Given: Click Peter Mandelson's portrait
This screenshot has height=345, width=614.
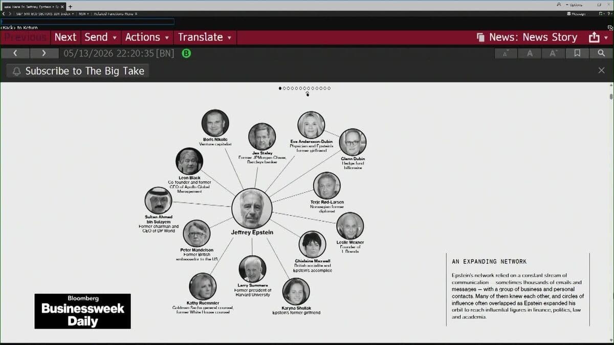Looking at the screenshot, I should pyautogui.click(x=196, y=234).
